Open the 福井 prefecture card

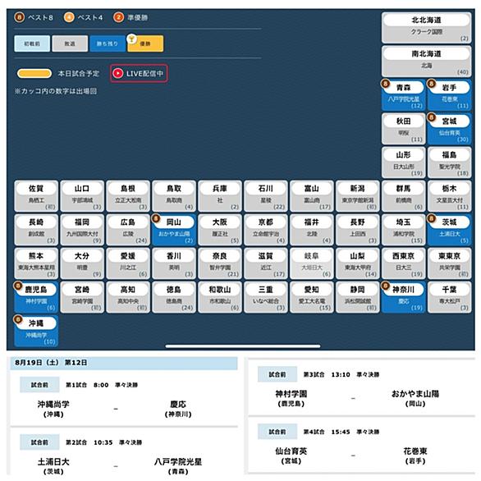pyautogui.click(x=312, y=230)
